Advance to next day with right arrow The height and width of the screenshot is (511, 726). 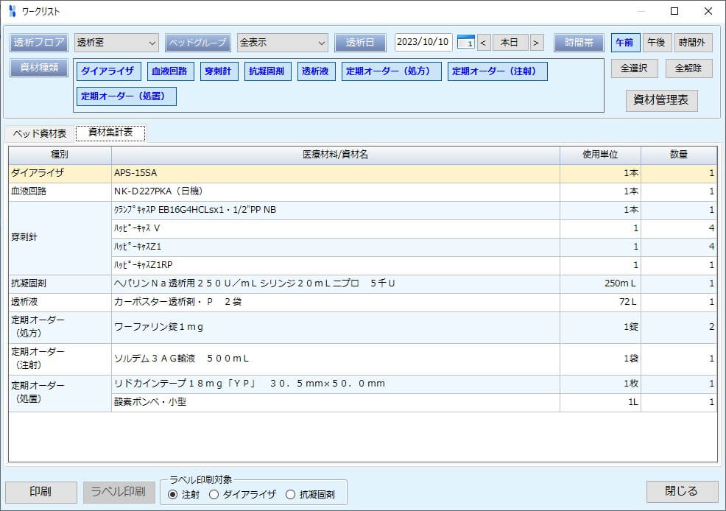537,43
